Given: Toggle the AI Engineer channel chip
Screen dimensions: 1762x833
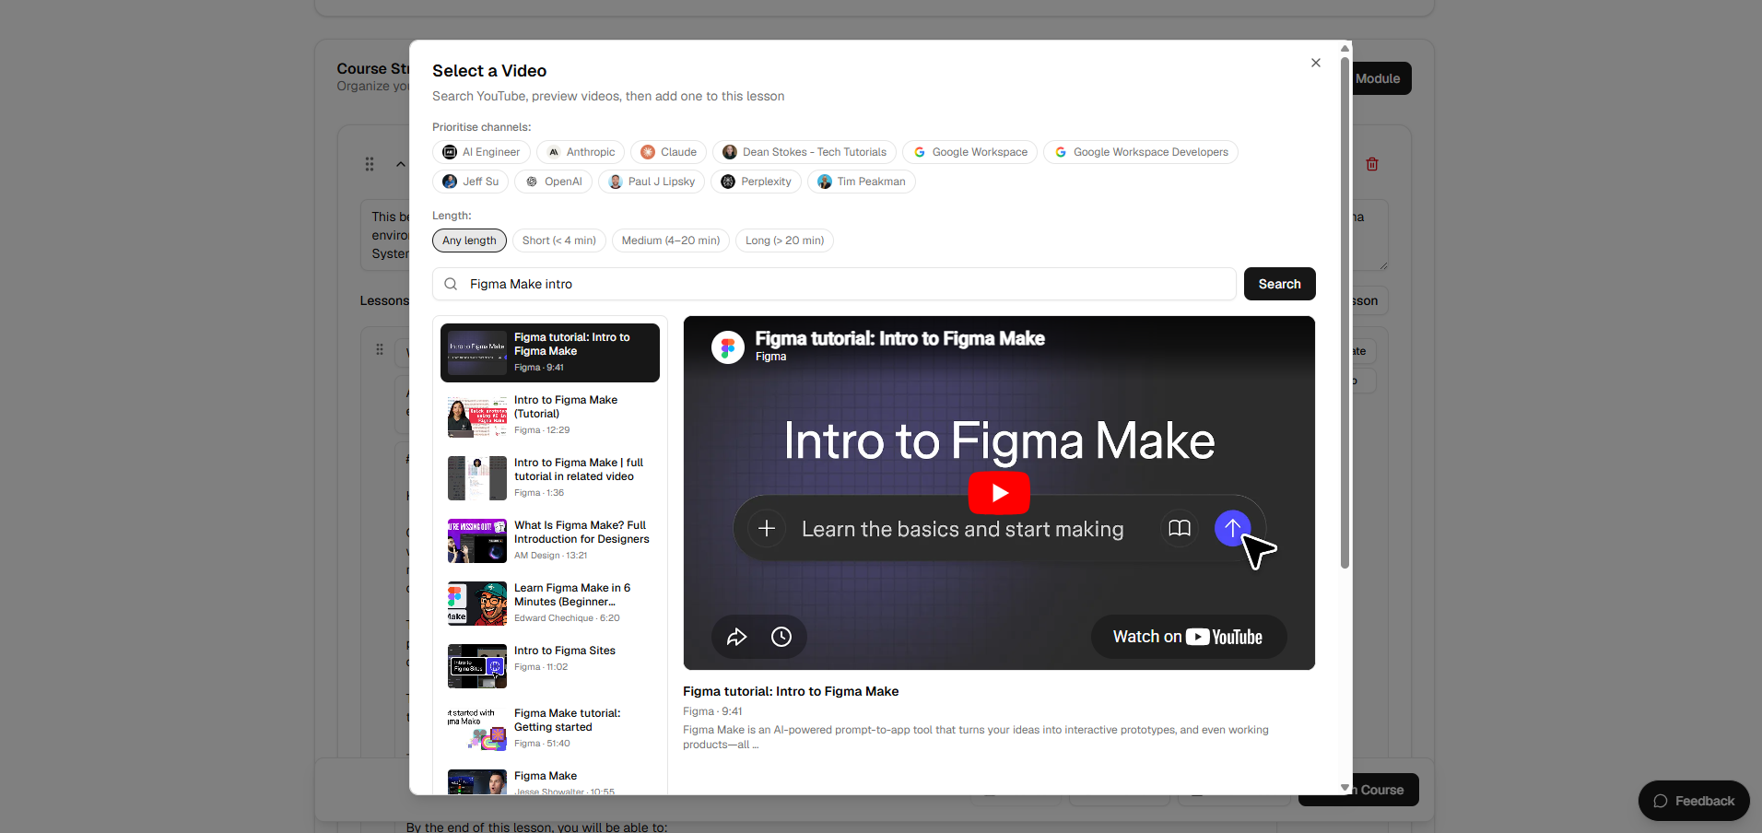Looking at the screenshot, I should pos(481,152).
